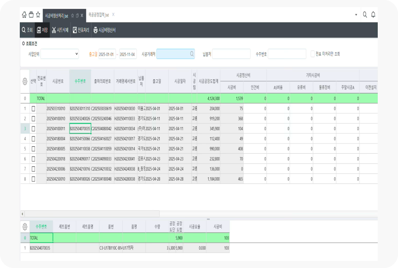Click the home icon in the top bar
398x268 pixels.
(24, 15)
